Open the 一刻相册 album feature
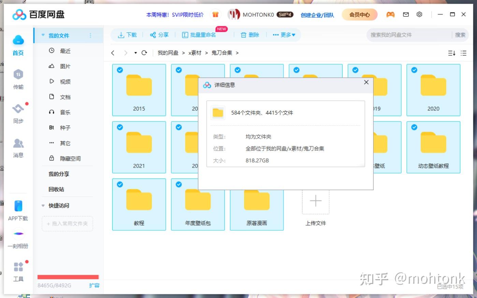 point(18,238)
